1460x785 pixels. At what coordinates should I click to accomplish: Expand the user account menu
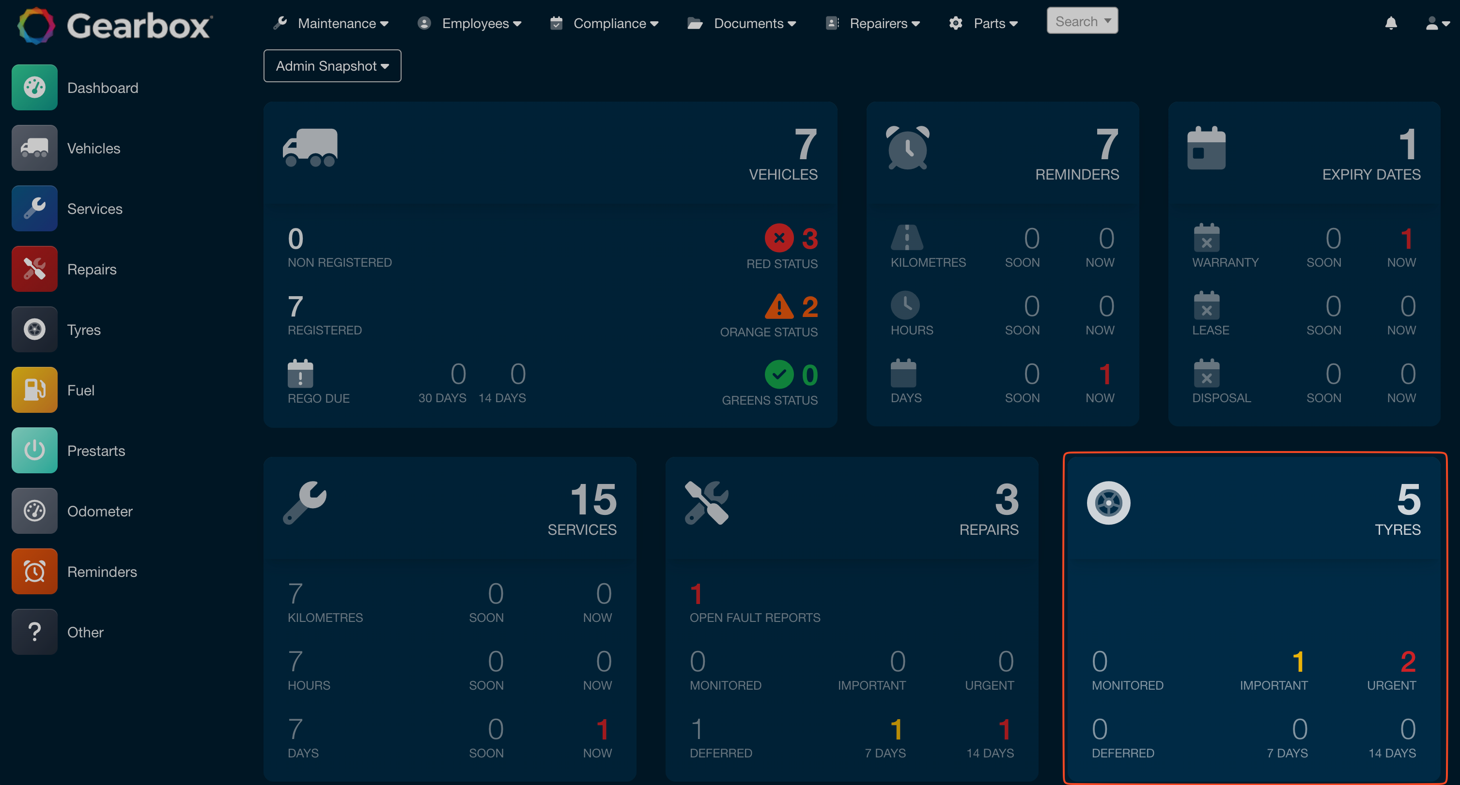pyautogui.click(x=1437, y=23)
